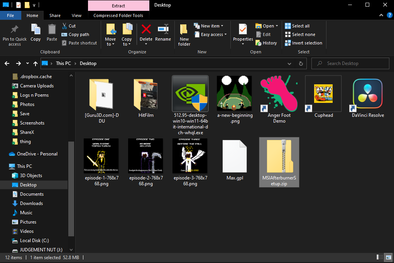Click Quick Access New folder icon
This screenshot has width=394, height=263.
27,5
